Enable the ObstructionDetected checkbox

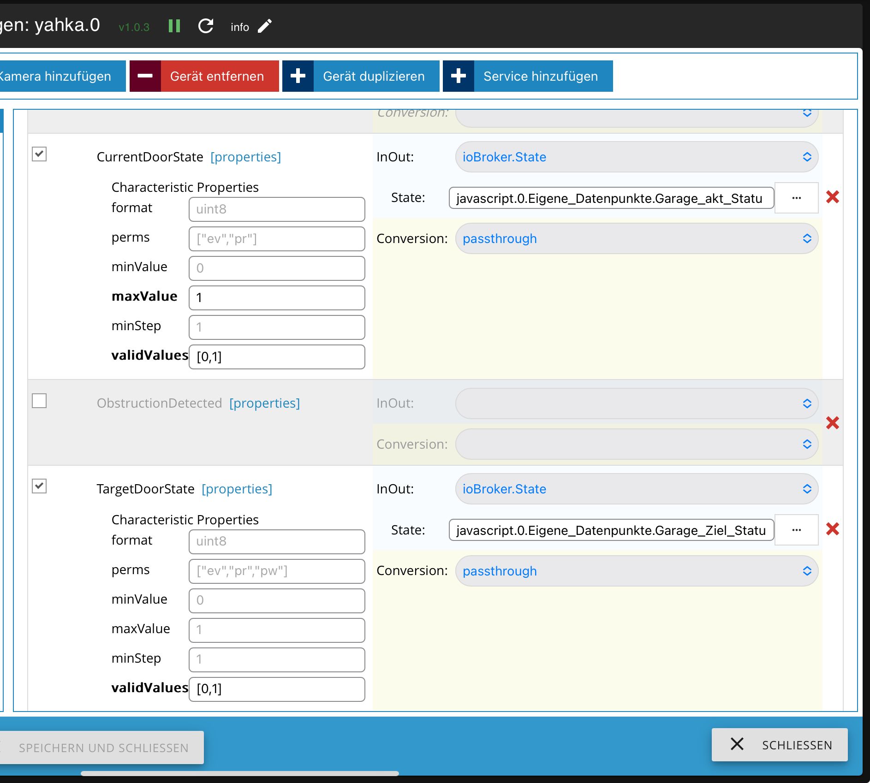pos(39,401)
